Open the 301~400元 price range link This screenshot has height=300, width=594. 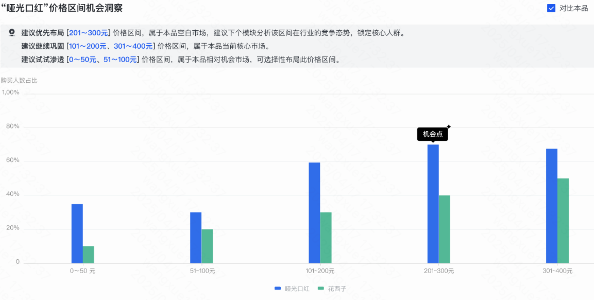(133, 46)
